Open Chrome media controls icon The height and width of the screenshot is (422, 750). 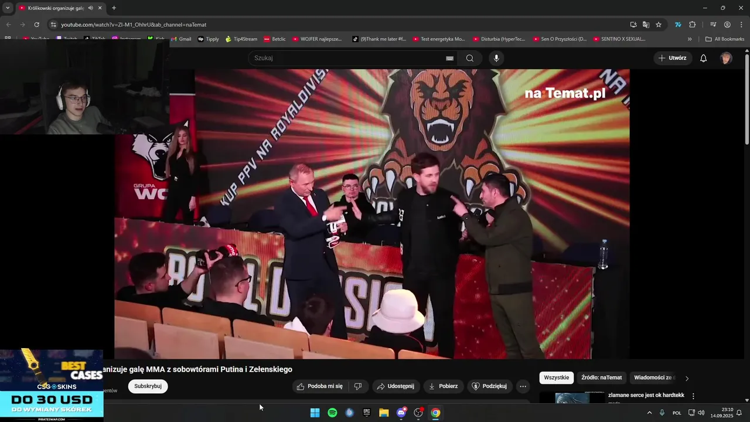[x=713, y=25]
